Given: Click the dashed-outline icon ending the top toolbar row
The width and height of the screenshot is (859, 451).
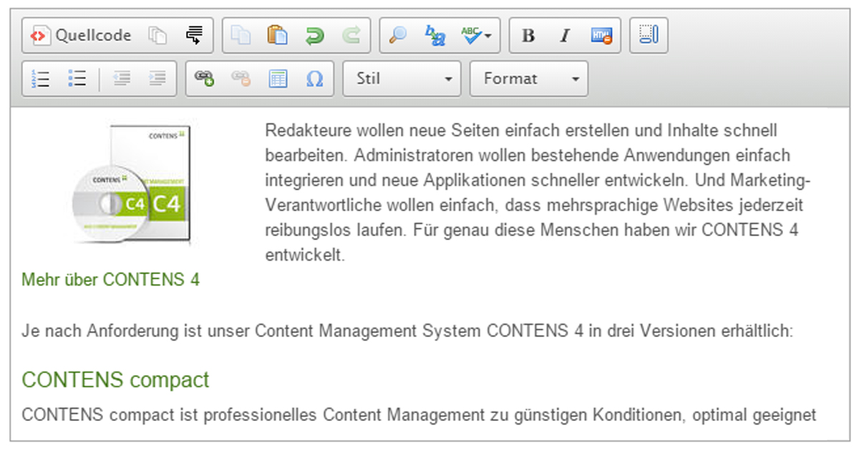Looking at the screenshot, I should pyautogui.click(x=649, y=36).
